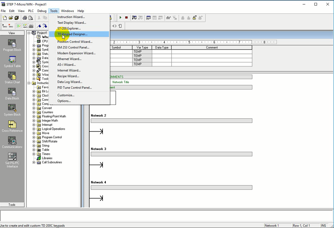
Task: Choose Options from the Tools menu
Action: click(79, 101)
